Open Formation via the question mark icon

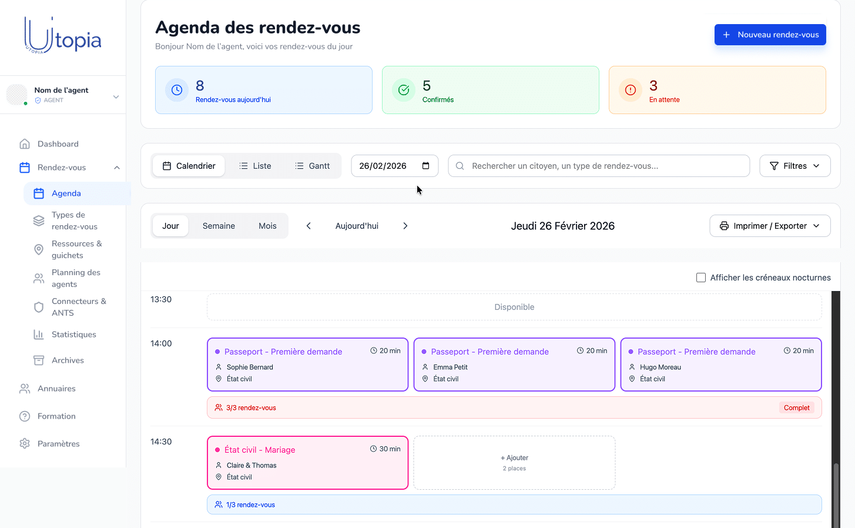[24, 416]
